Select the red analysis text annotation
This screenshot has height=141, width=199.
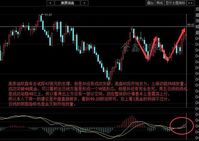point(98,94)
